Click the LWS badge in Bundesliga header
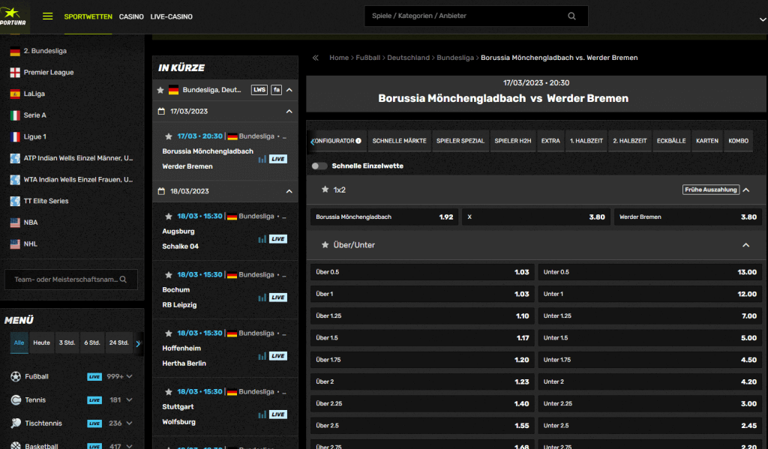 point(259,90)
